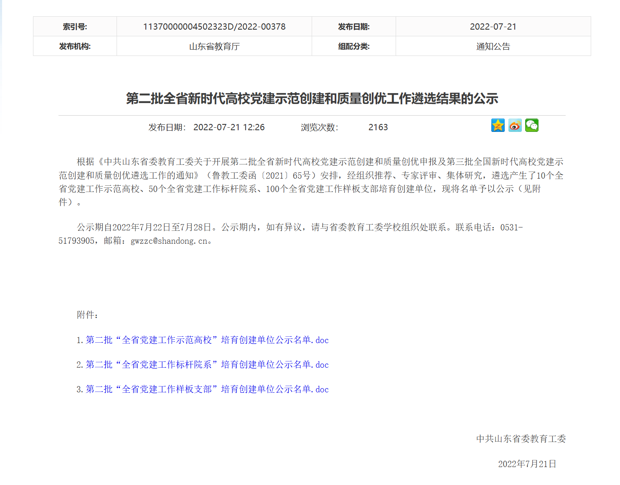Select the 山东省教育厅 publisher cell
This screenshot has height=485, width=620.
coord(214,46)
